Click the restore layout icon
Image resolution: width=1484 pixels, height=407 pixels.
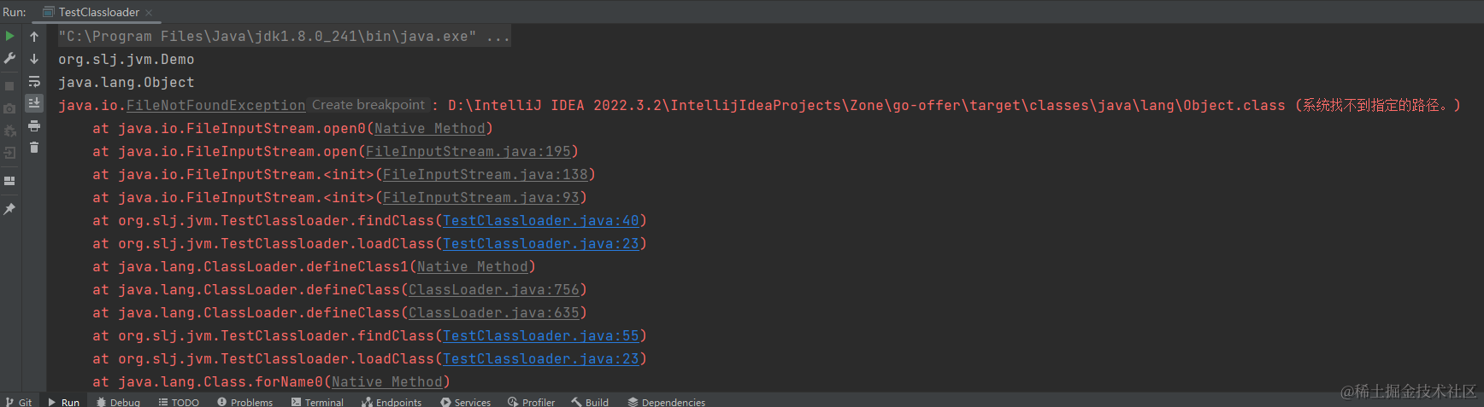pyautogui.click(x=9, y=181)
